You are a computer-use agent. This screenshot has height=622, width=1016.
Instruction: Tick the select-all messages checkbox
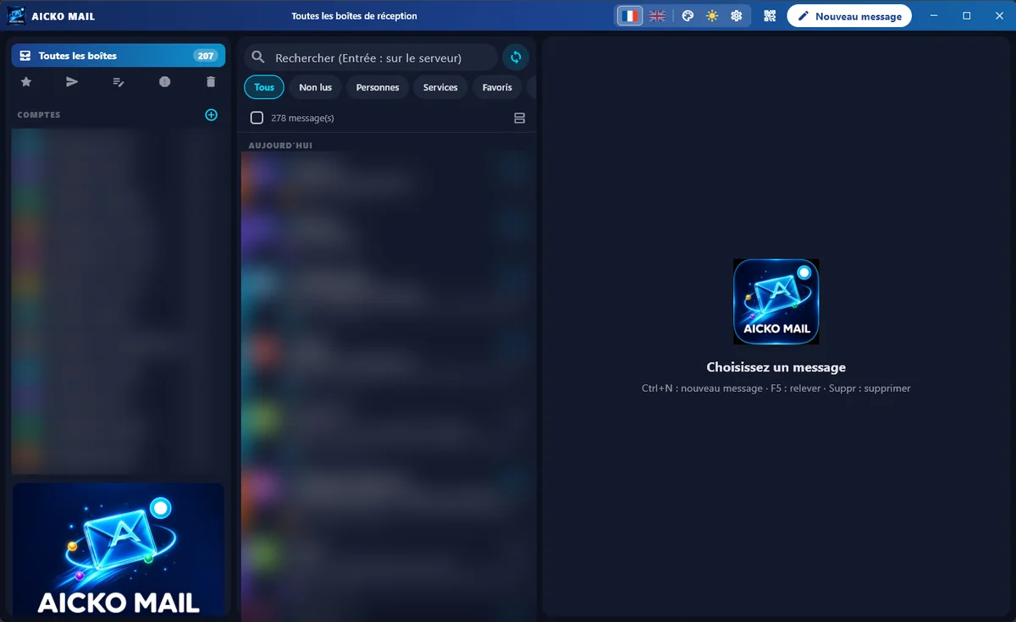point(257,118)
